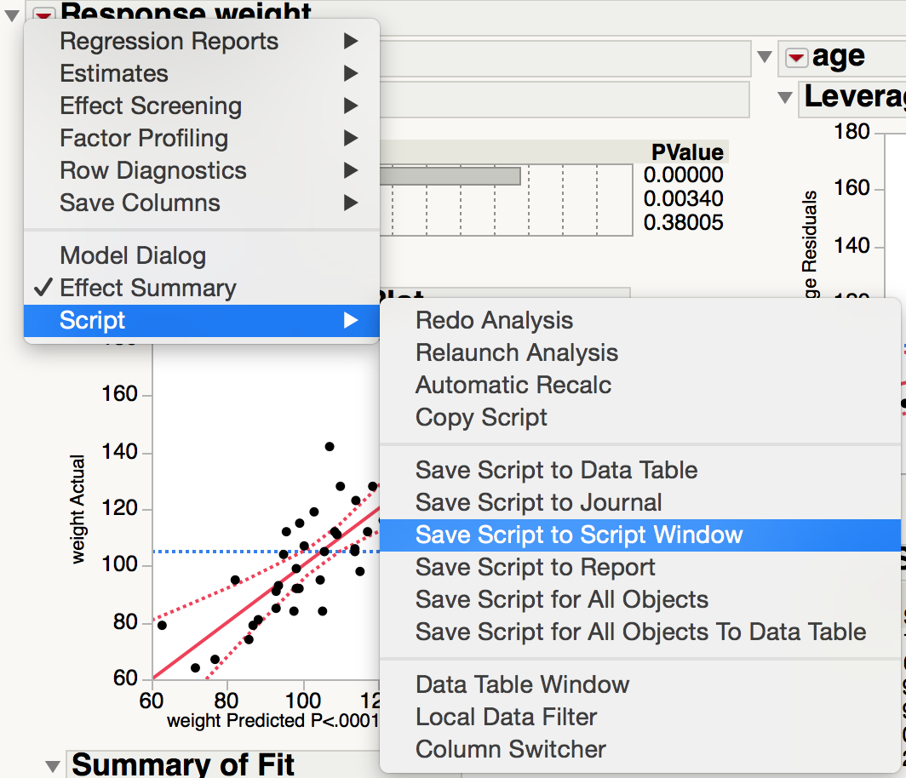Collapse the Response weight outline triangle
This screenshot has height=778, width=906.
point(12,14)
